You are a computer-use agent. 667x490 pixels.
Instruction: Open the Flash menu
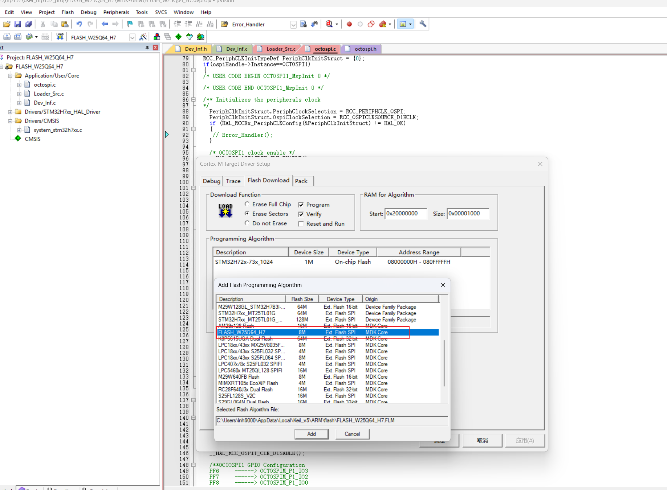[x=68, y=12]
